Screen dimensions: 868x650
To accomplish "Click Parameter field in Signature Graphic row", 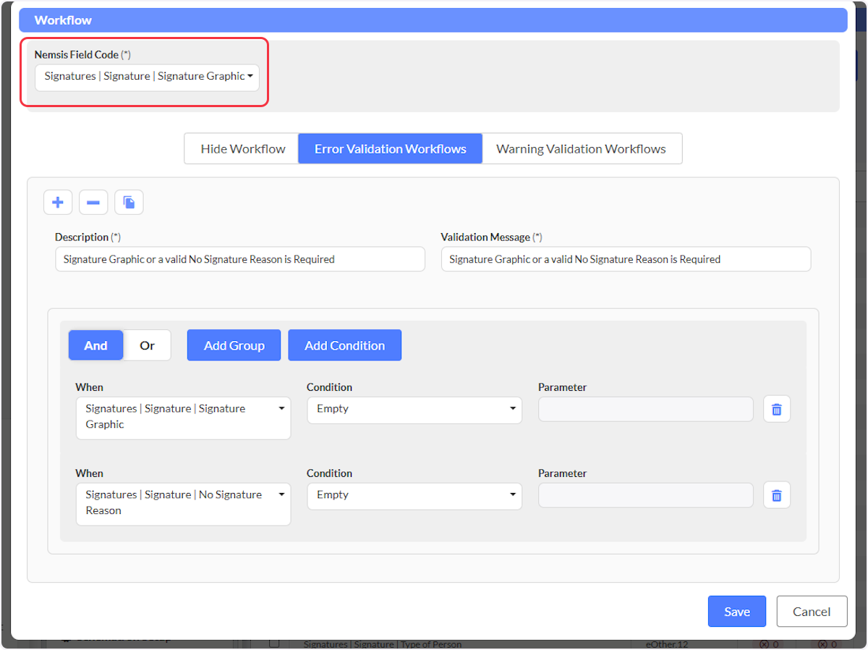I will [x=646, y=409].
